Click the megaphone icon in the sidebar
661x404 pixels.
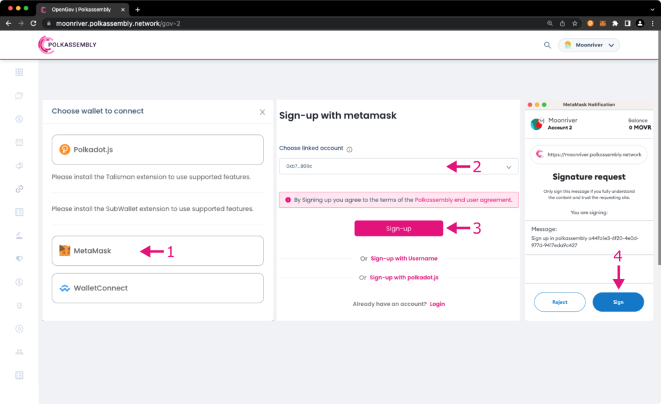point(19,166)
